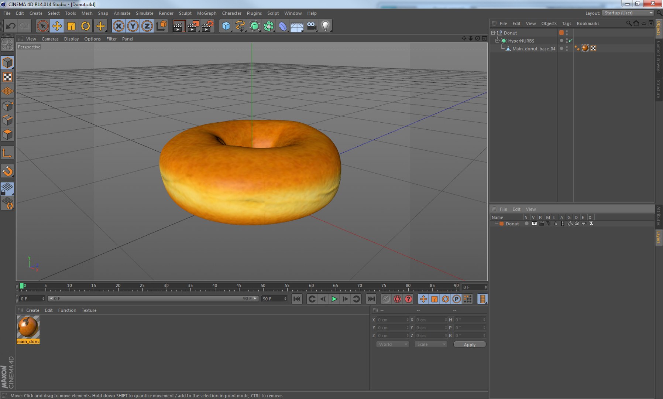This screenshot has width=663, height=399.
Task: Switch to the Attributes side tab
Action: [x=659, y=216]
